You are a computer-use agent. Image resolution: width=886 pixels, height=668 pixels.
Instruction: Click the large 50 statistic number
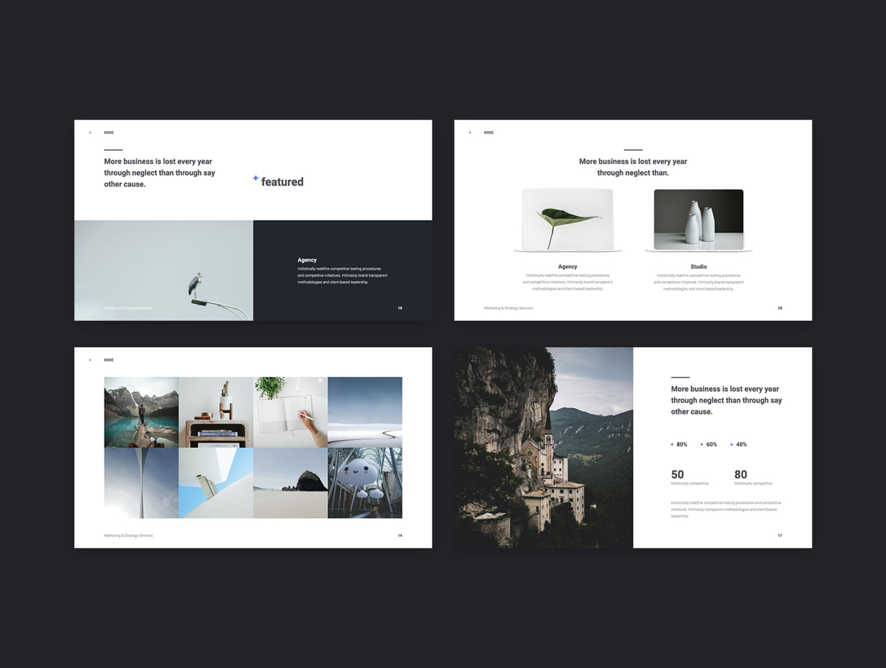677,474
